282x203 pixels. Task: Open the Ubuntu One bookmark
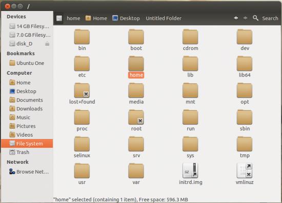point(27,63)
